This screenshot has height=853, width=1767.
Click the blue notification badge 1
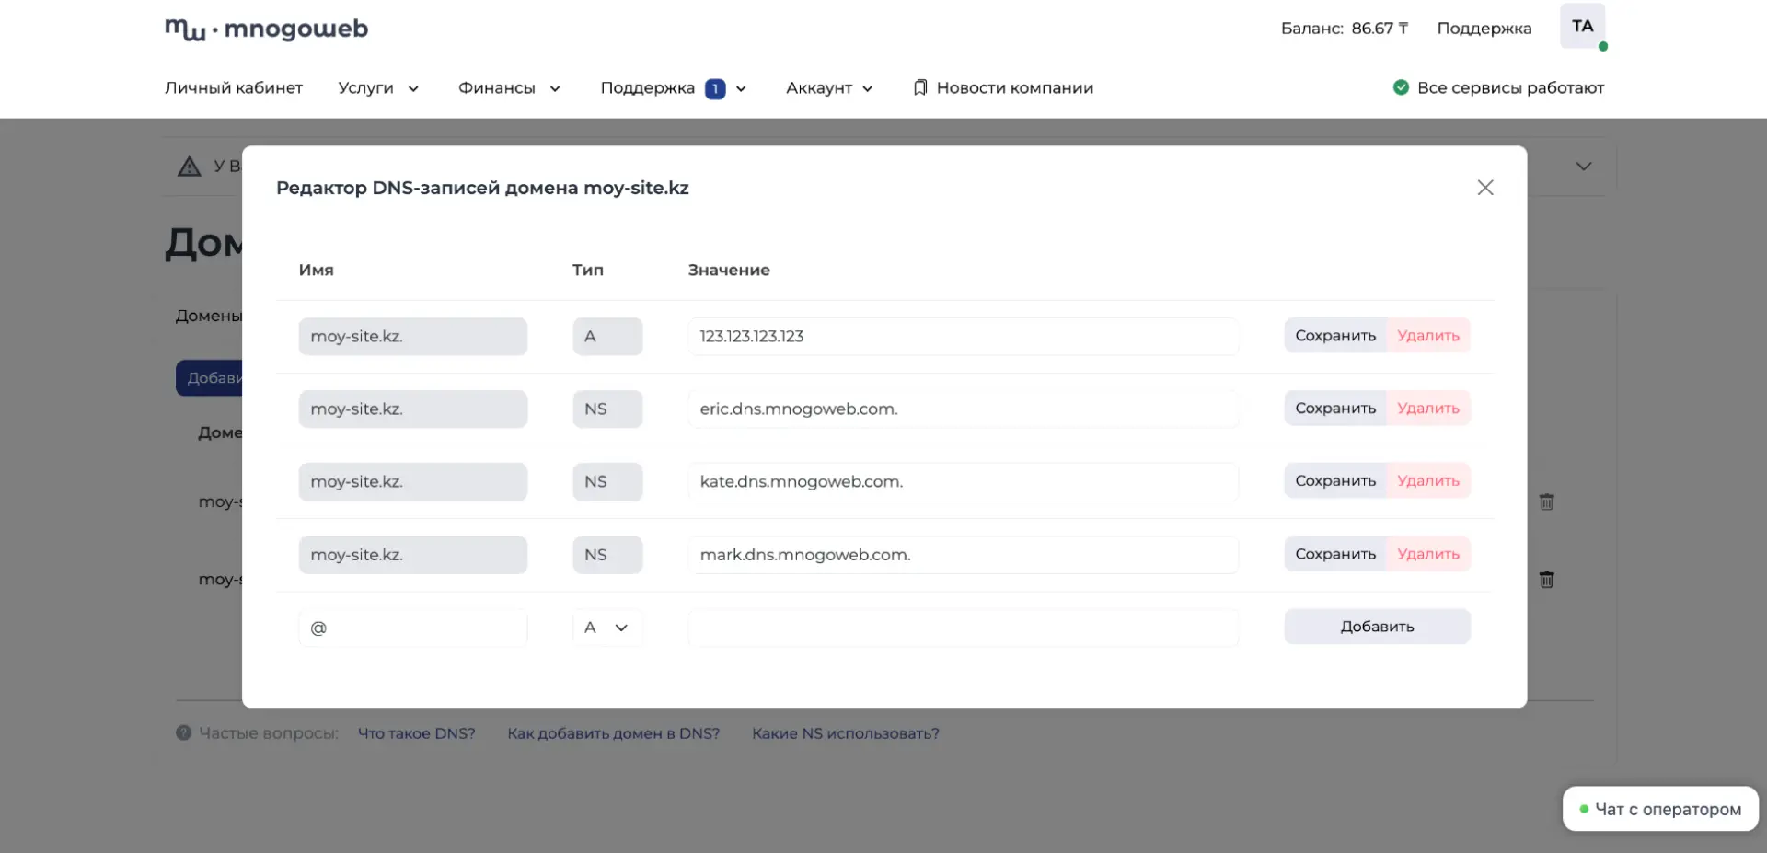(715, 89)
